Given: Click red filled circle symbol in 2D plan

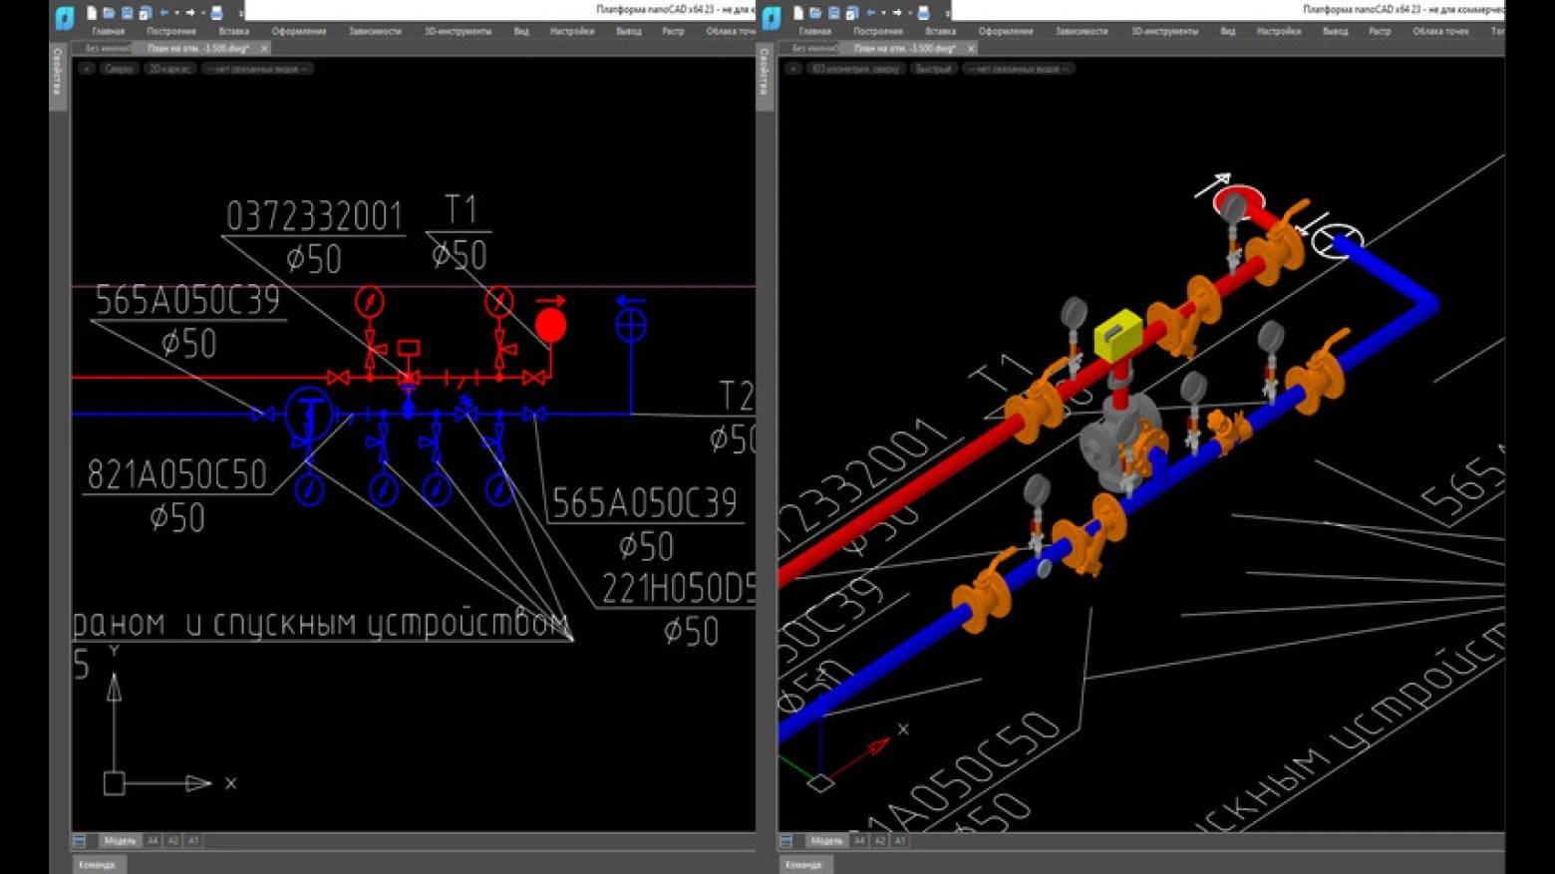Looking at the screenshot, I should [550, 326].
